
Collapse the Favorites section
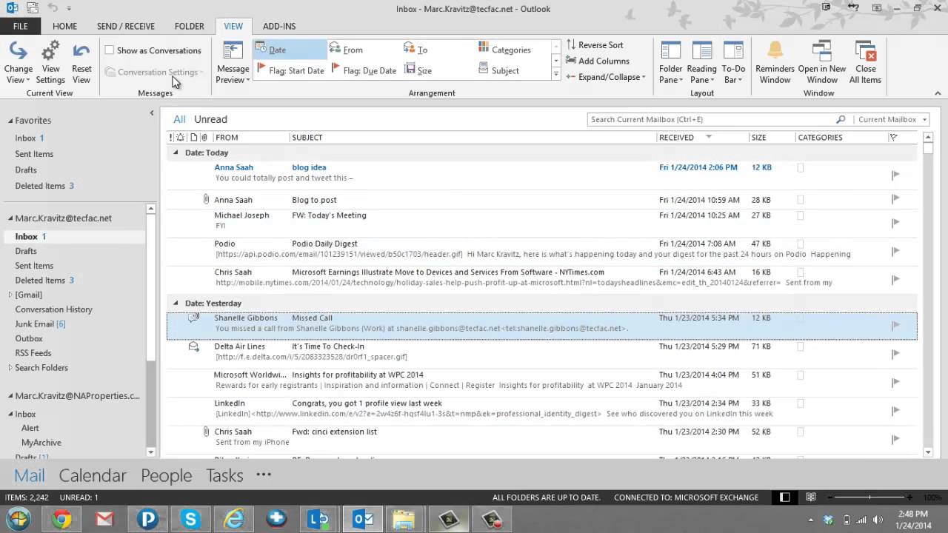(x=10, y=121)
